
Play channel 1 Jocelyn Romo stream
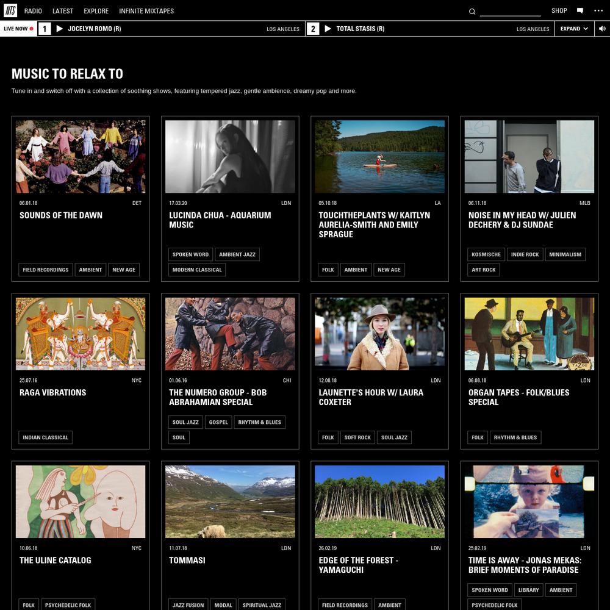click(x=60, y=29)
